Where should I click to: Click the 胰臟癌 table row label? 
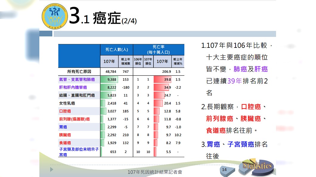[65, 135]
